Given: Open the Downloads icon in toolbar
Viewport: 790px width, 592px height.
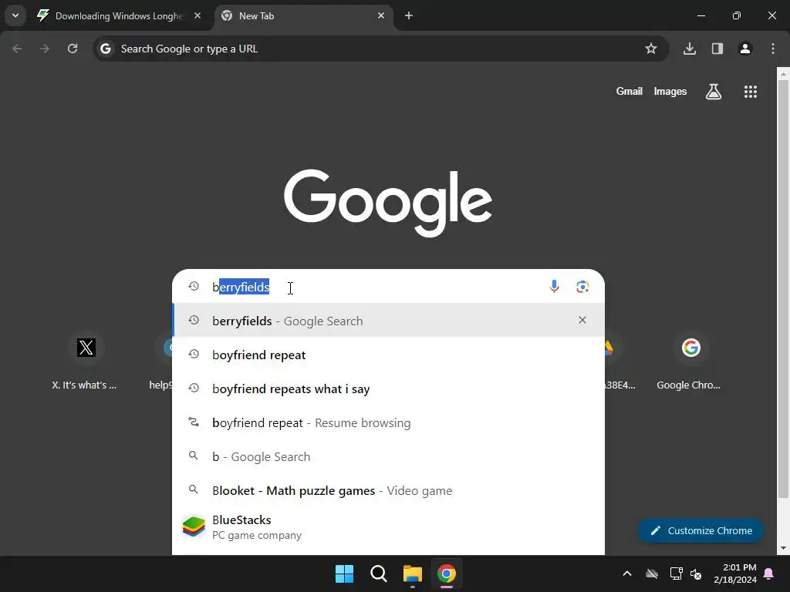Looking at the screenshot, I should tap(690, 49).
